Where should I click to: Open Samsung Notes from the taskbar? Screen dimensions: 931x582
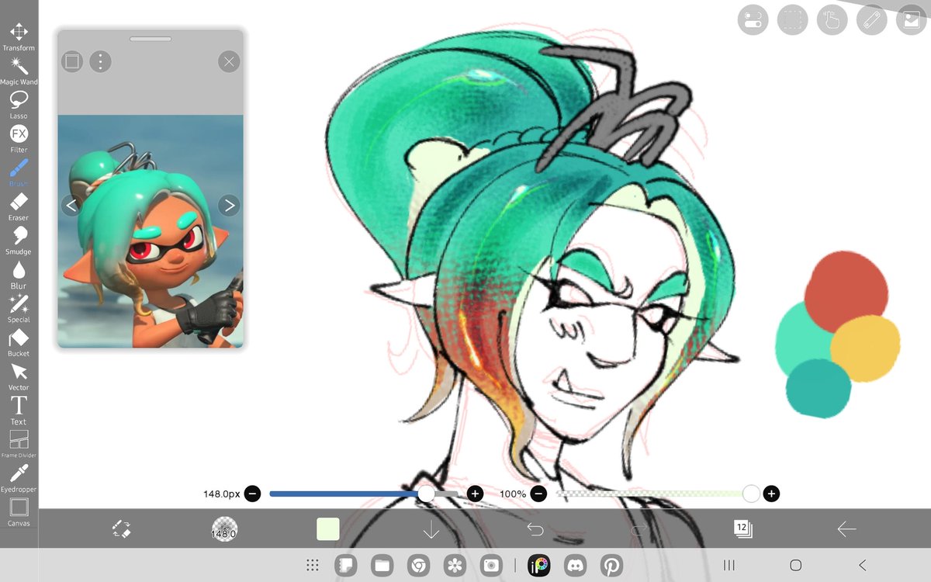pos(346,566)
